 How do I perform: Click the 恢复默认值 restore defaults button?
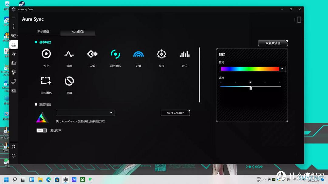[x=273, y=43]
